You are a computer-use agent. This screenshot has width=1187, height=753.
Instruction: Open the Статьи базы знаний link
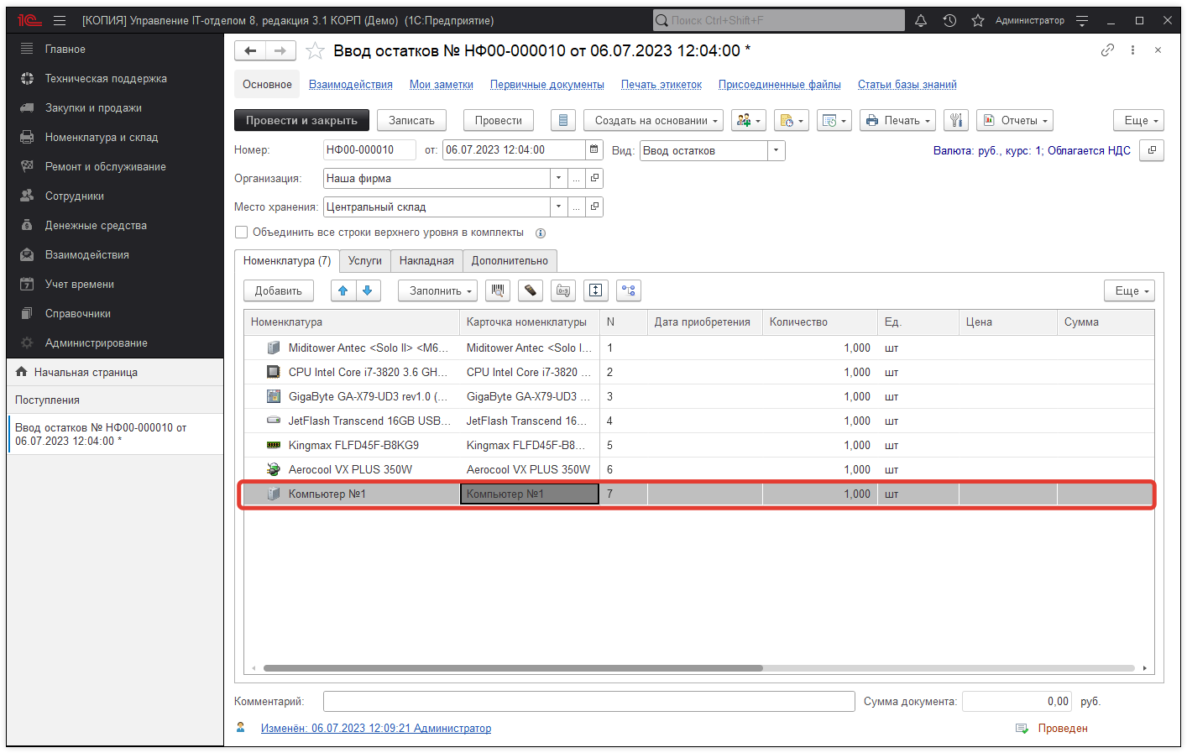907,85
